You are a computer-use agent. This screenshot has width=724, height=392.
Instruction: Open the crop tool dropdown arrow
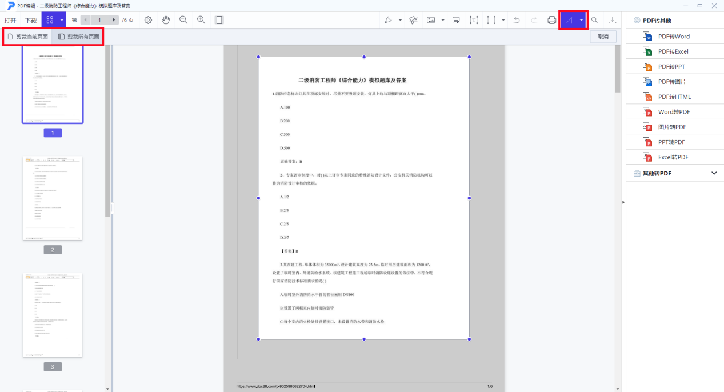coord(581,20)
